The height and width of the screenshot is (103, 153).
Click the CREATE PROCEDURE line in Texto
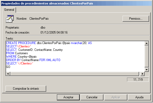pyautogui.click(x=49, y=43)
